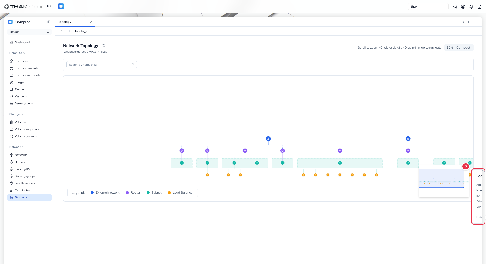Open Key pairs in the sidebar
Screen dimensions: 486x264
pos(29,96)
